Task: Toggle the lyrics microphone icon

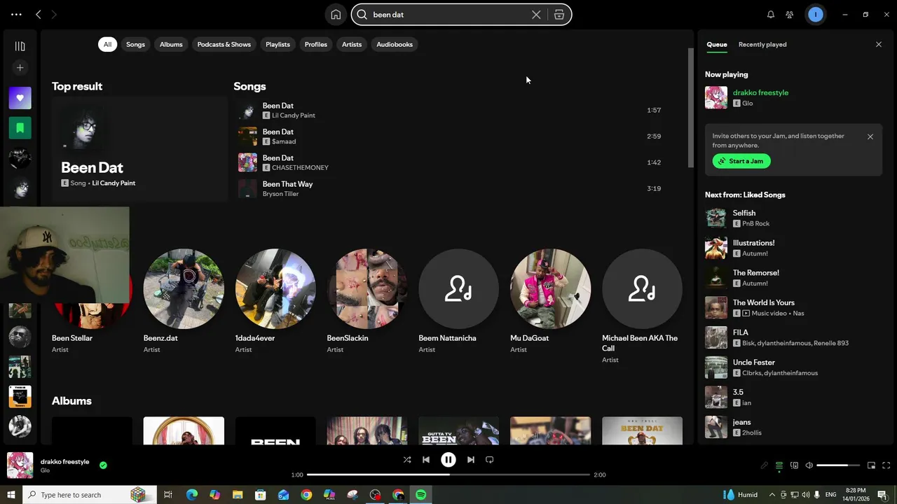Action: [765, 465]
